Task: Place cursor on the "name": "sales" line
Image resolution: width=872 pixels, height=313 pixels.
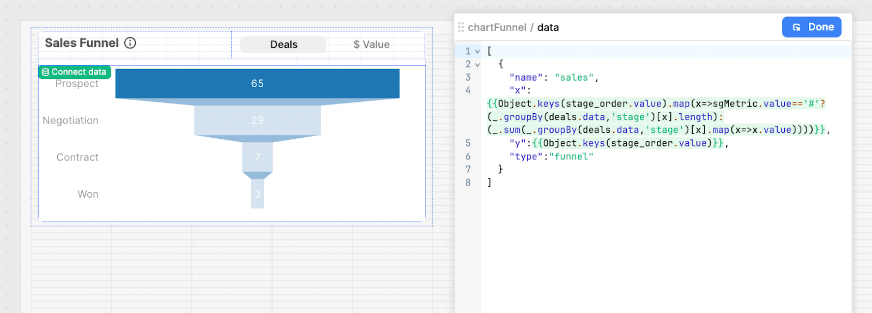Action: [x=554, y=77]
